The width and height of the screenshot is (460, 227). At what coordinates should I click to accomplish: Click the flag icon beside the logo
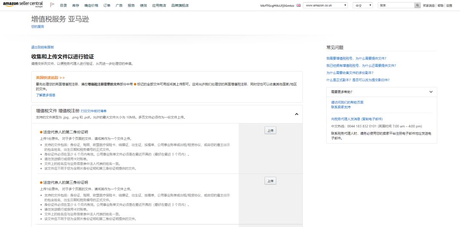point(52,5)
